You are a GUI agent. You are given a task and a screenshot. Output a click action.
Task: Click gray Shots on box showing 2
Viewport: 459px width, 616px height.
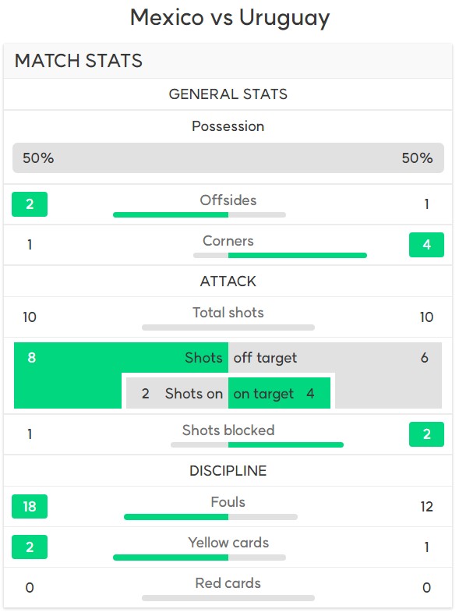[x=177, y=393]
